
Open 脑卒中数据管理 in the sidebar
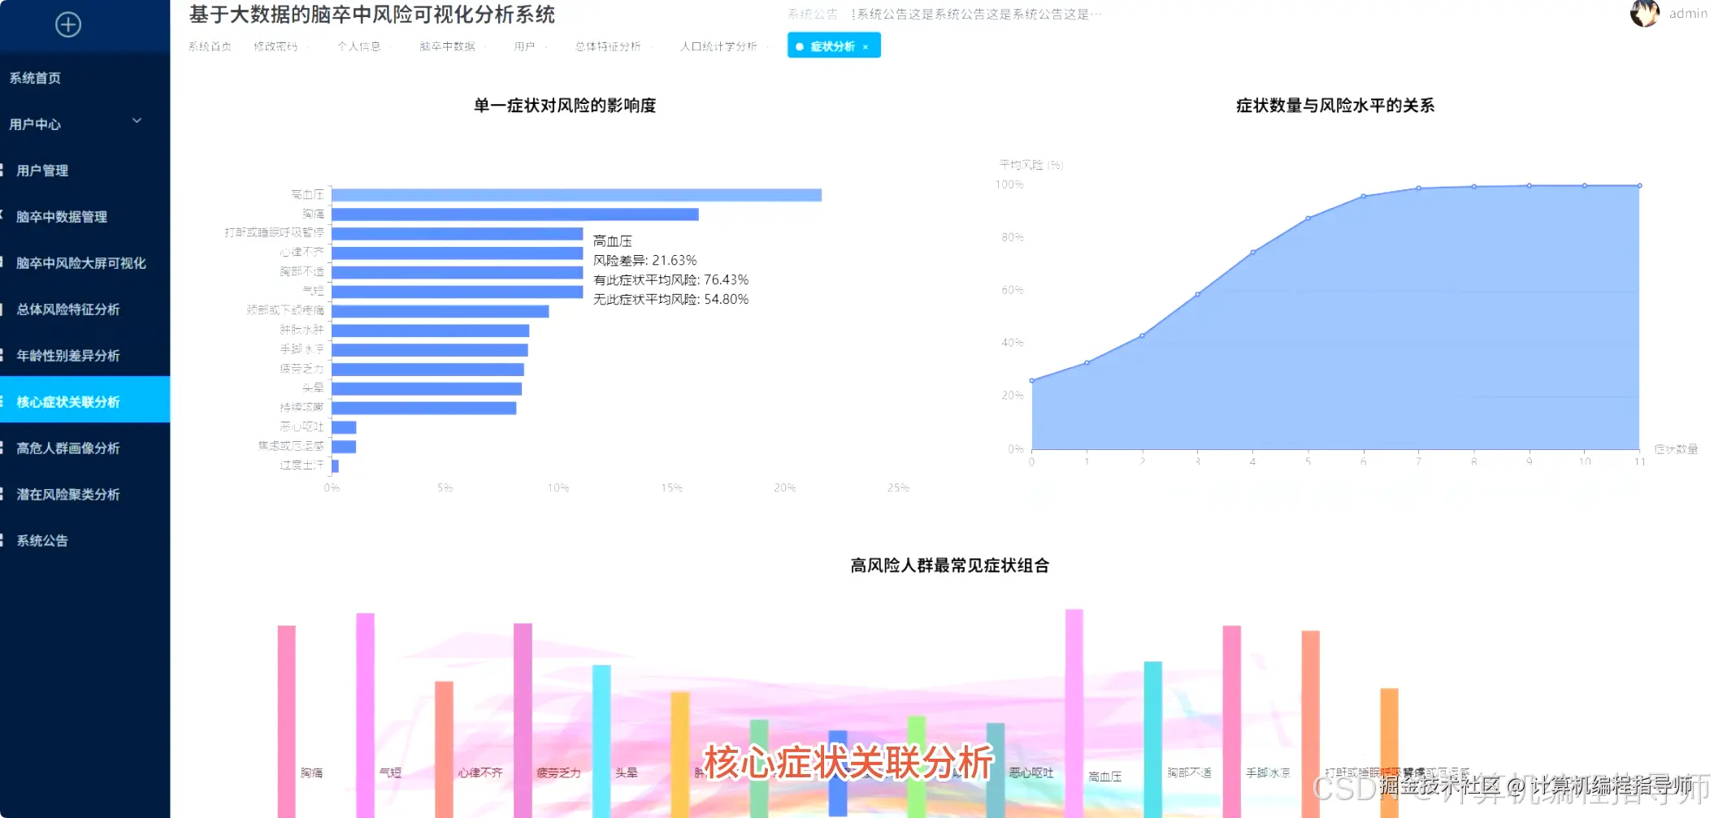click(62, 217)
